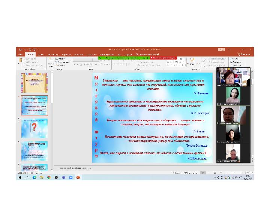Click the Cut (Вырезать) command
The height and width of the screenshot is (202, 270).
(x=31, y=59)
